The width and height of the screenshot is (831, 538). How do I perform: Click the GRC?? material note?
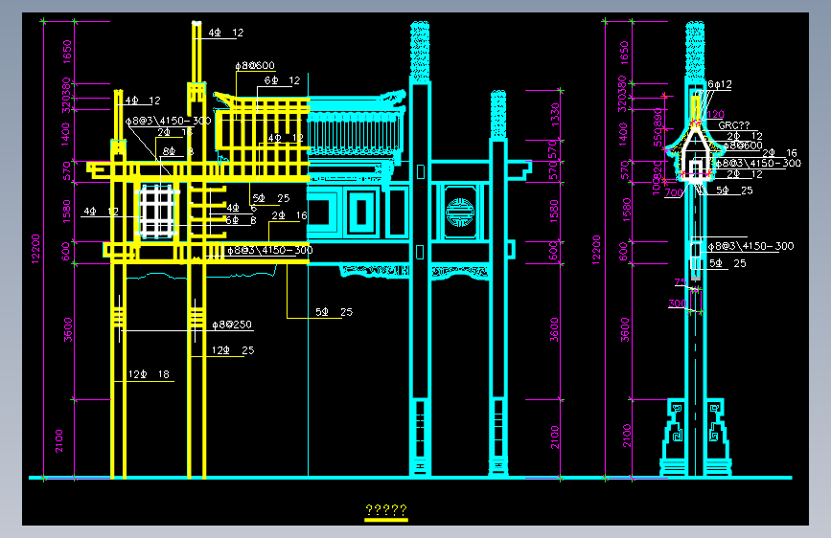(x=734, y=125)
